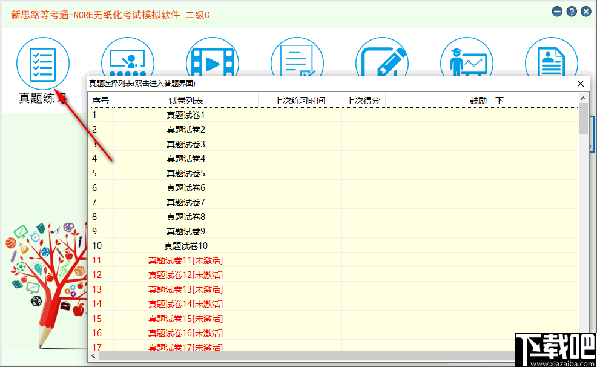Select the inactive 真题试卷11[未激活] entry
The width and height of the screenshot is (597, 367).
point(186,260)
